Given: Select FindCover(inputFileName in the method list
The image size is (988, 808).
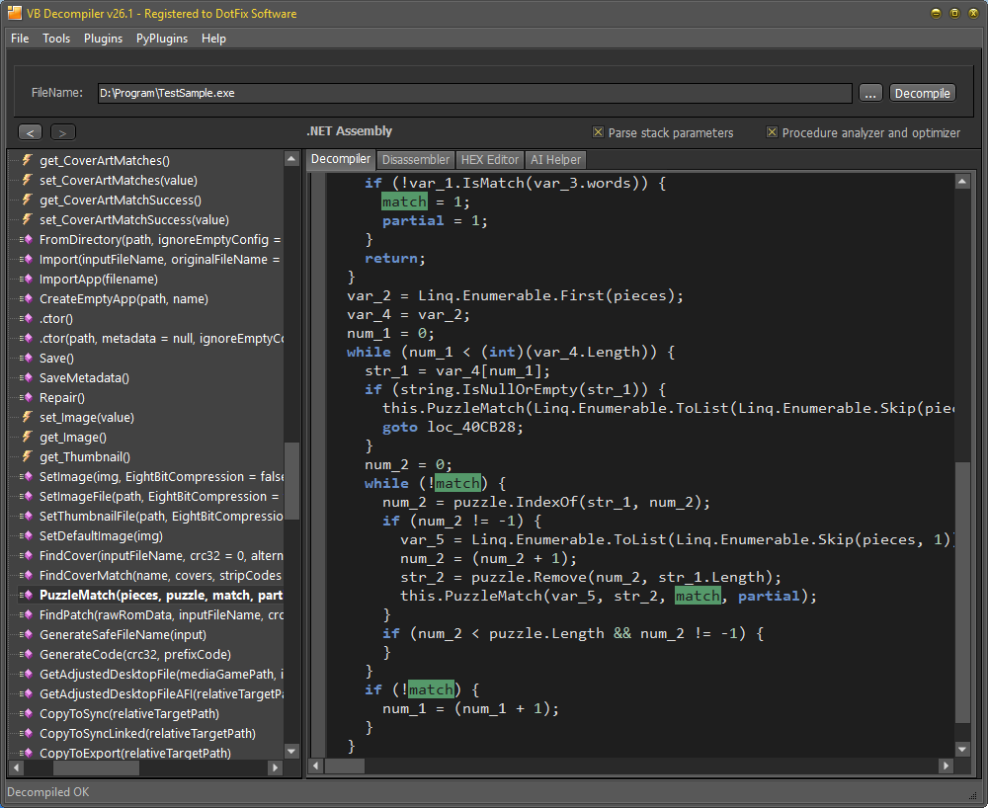Looking at the screenshot, I should (x=161, y=555).
